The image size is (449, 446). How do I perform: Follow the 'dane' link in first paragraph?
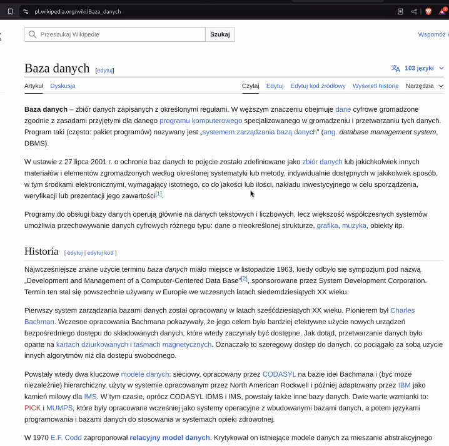pyautogui.click(x=343, y=109)
